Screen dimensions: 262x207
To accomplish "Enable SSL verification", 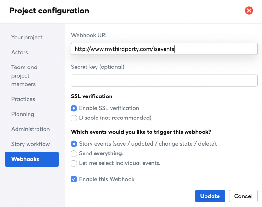I will tap(74, 108).
